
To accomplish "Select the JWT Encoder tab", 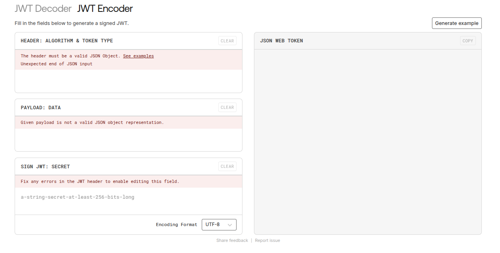I will tap(105, 9).
